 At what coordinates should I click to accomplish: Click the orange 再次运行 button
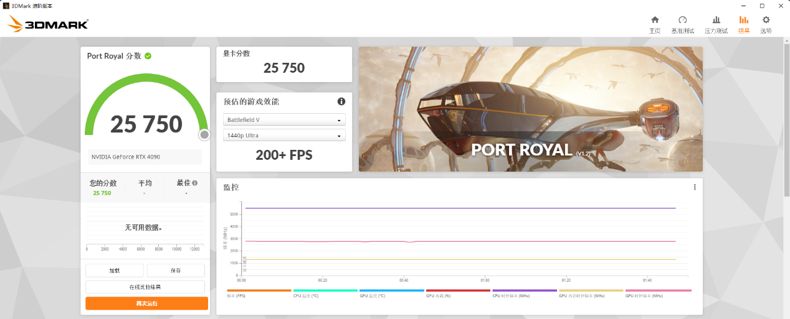coord(146,303)
